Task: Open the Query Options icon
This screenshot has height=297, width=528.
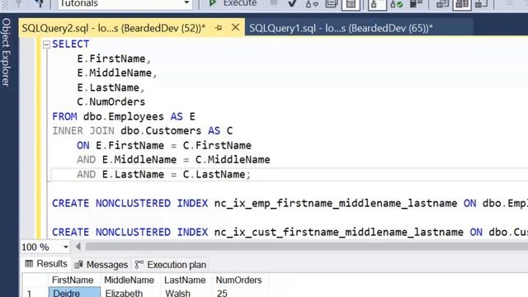Action: click(x=332, y=3)
